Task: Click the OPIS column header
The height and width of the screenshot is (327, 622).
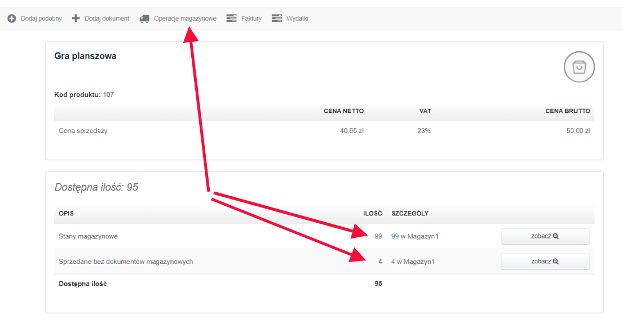Action: [x=66, y=213]
